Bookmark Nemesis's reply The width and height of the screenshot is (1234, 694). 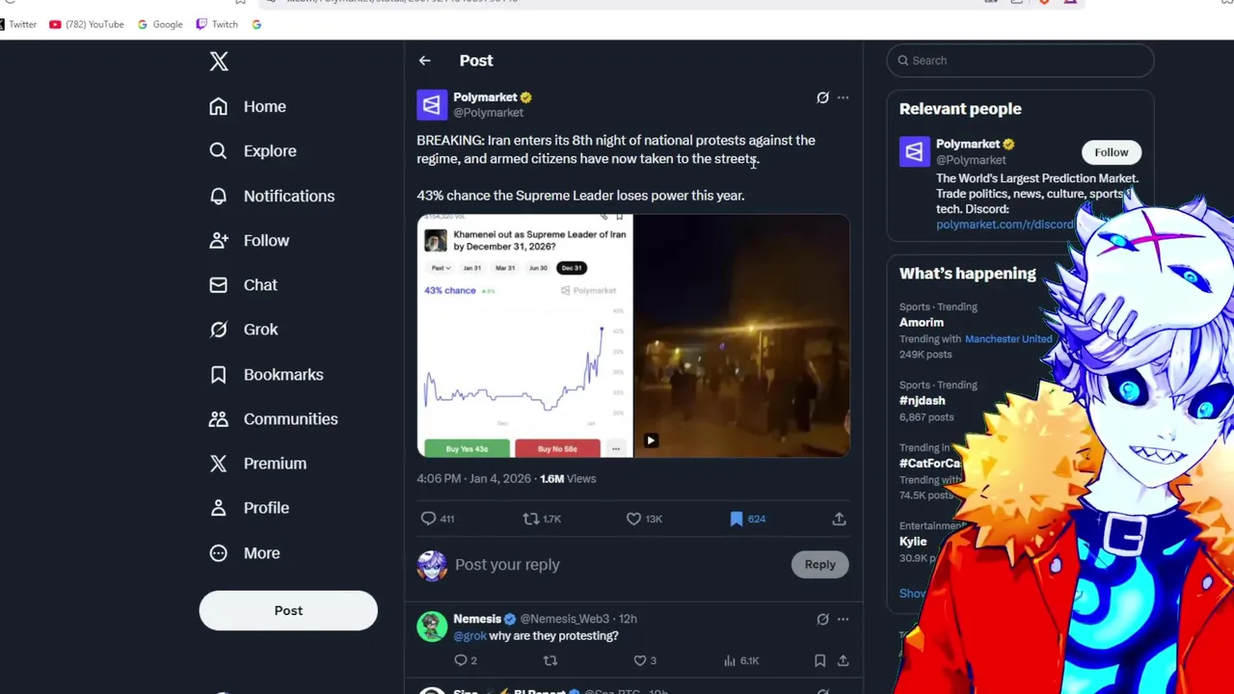(x=819, y=660)
